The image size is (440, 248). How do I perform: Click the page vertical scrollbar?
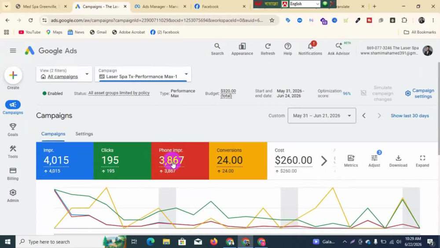tap(438, 108)
